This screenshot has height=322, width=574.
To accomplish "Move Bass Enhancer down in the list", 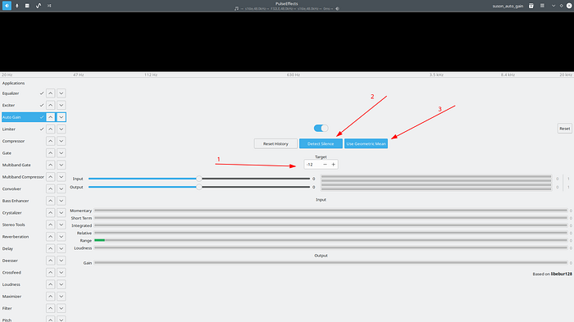I will pyautogui.click(x=61, y=201).
